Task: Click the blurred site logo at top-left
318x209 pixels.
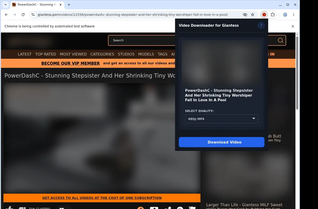Action: coord(30,41)
